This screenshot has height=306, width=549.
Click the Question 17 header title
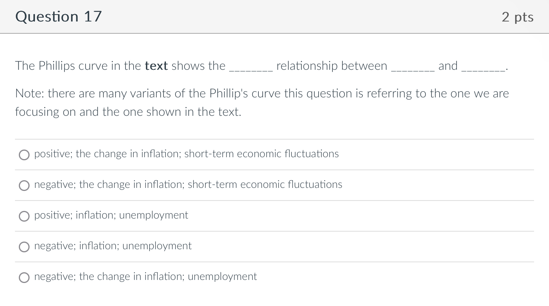(x=58, y=16)
